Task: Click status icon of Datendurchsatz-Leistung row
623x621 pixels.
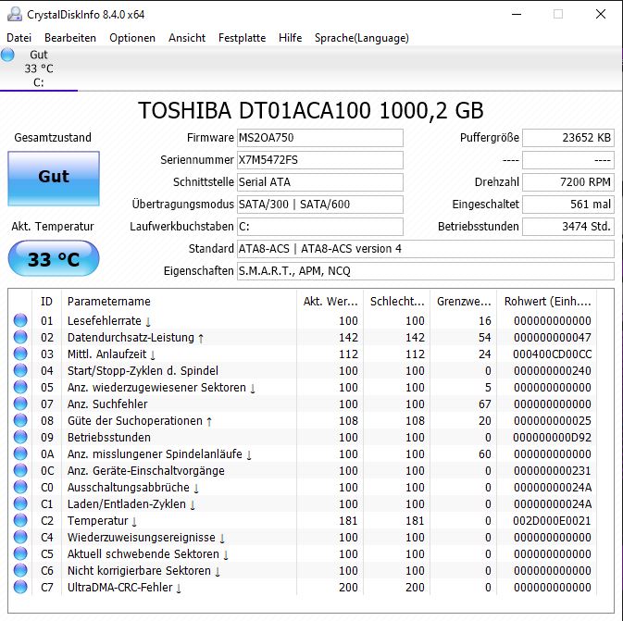Action: click(20, 337)
